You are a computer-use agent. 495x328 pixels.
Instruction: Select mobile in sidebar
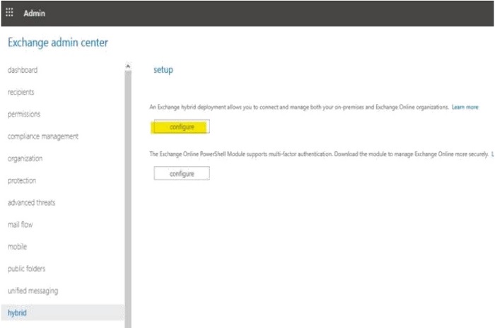pyautogui.click(x=18, y=247)
